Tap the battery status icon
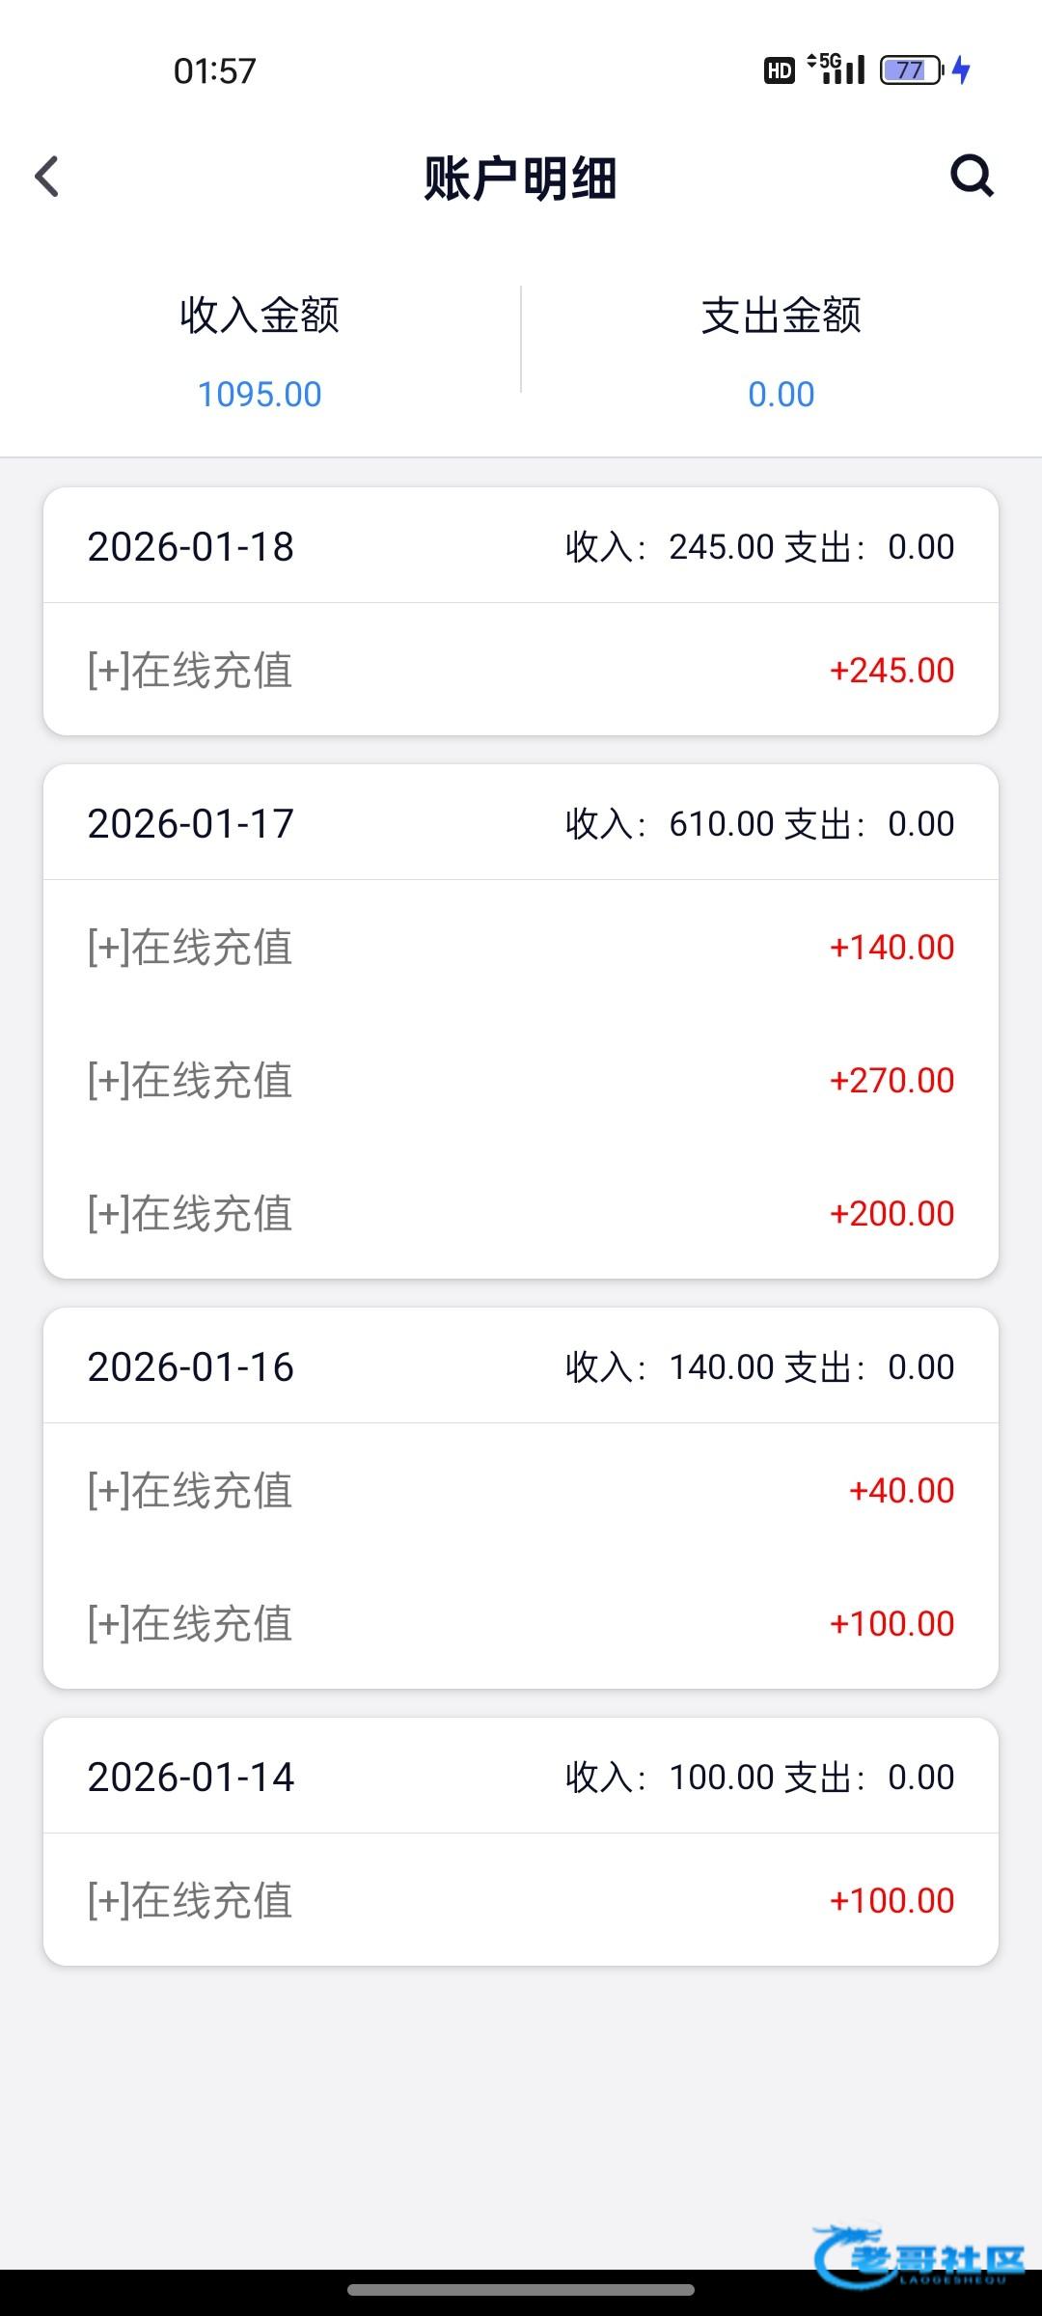Screen dimensions: 1042x2316 910,69
